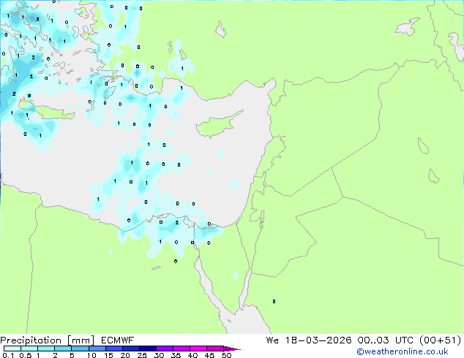Open the weatheronline.co.uk copyright link

click(x=403, y=351)
